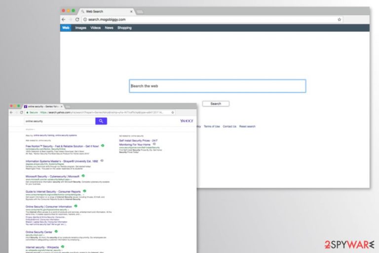Click the Search the web input box

tap(218, 86)
